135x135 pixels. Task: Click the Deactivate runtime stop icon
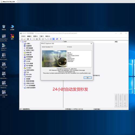(28, 39)
